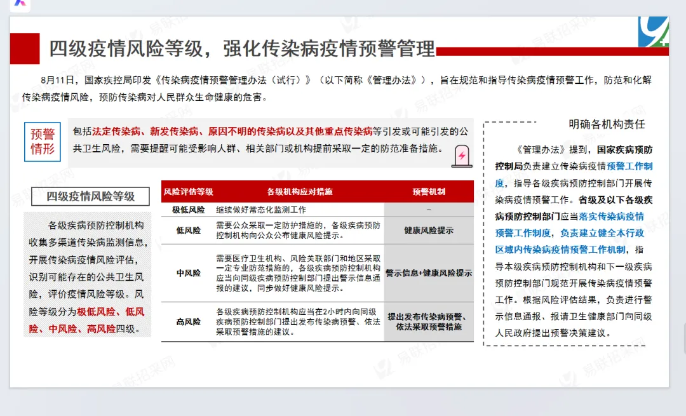The height and width of the screenshot is (416, 686).
Task: Click the 明确各机构责任 heading
Action: (607, 124)
